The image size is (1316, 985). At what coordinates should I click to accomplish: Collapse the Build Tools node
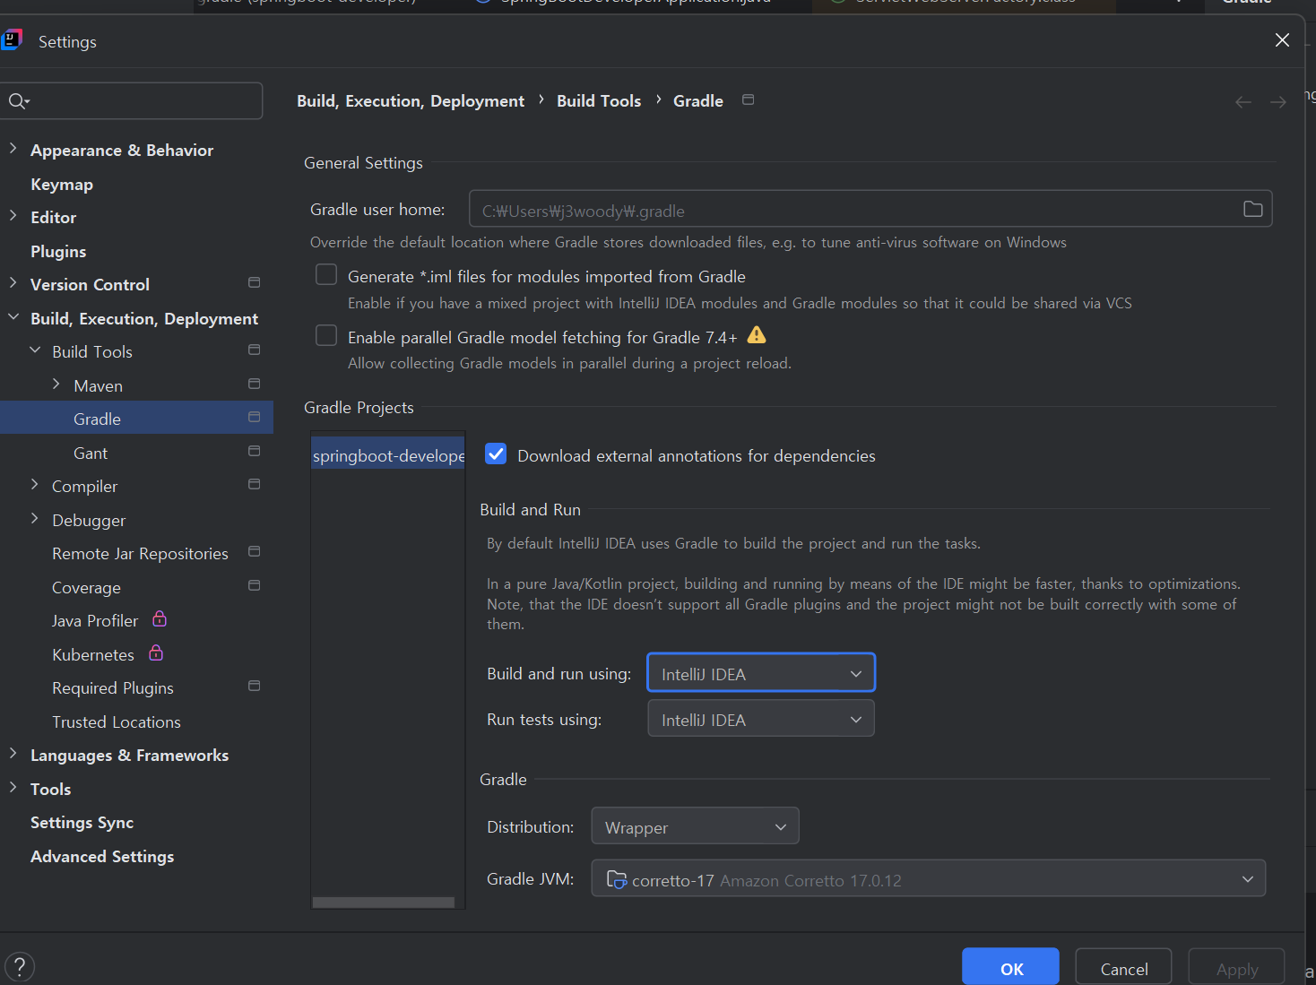click(x=35, y=350)
